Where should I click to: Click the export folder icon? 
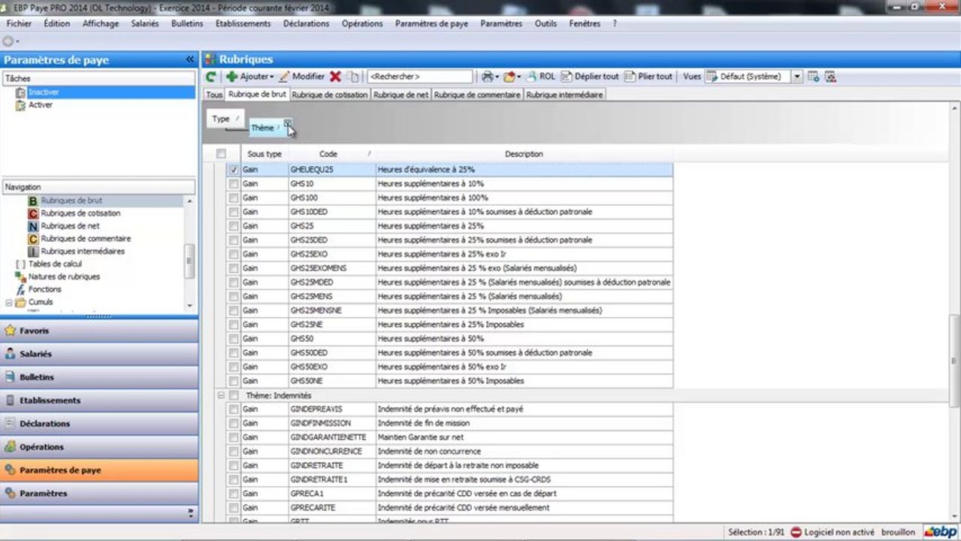[x=510, y=77]
